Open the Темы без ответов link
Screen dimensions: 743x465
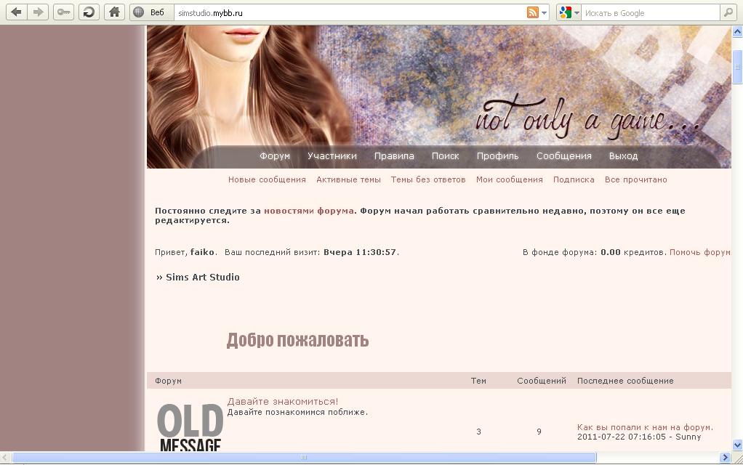tap(428, 179)
